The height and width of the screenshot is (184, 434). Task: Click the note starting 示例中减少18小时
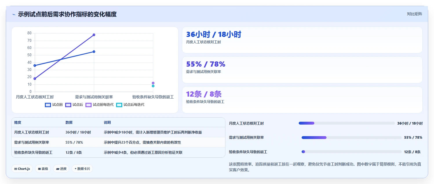pos(153,132)
